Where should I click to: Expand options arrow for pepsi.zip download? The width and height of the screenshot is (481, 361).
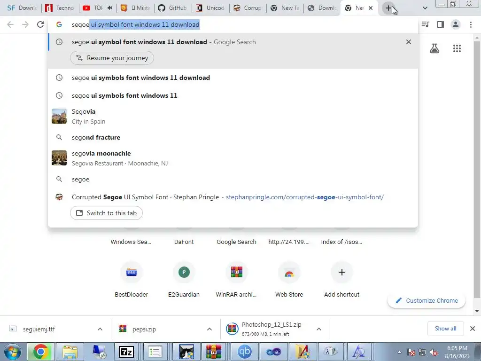click(209, 329)
